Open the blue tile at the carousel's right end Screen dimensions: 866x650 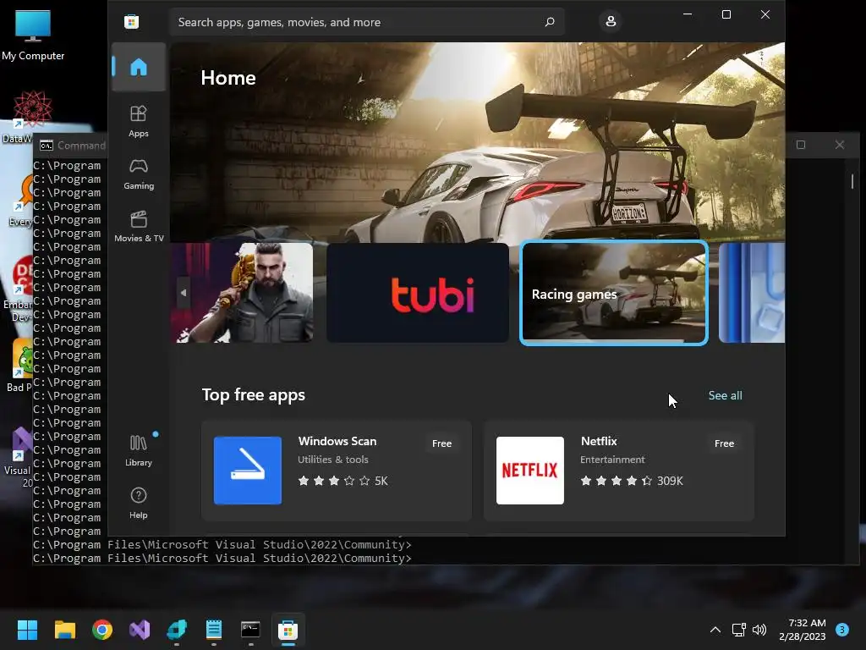pyautogui.click(x=752, y=293)
